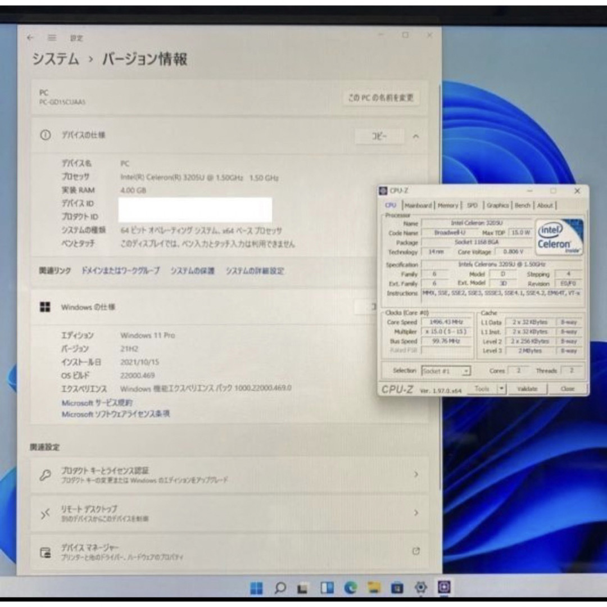This screenshot has height=607, width=607.
Task: Switch to the Mainboard tab in CPU-Z
Action: click(418, 205)
